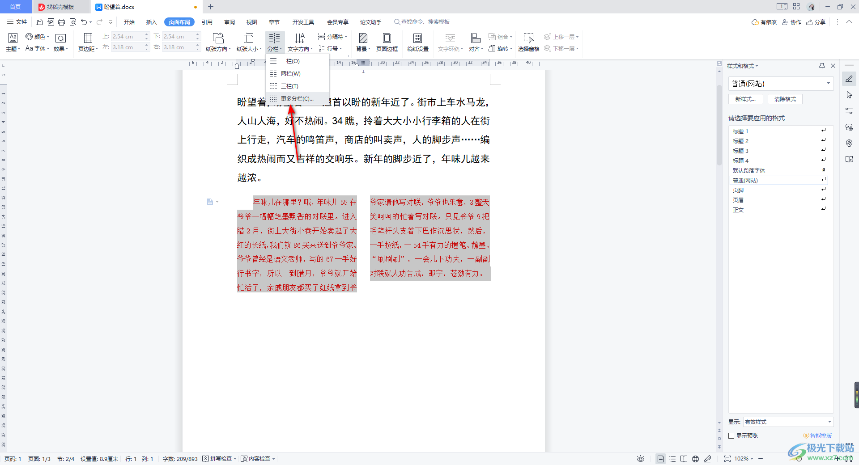Switch to the 引用 ribbon tab
The width and height of the screenshot is (859, 465).
coord(207,22)
